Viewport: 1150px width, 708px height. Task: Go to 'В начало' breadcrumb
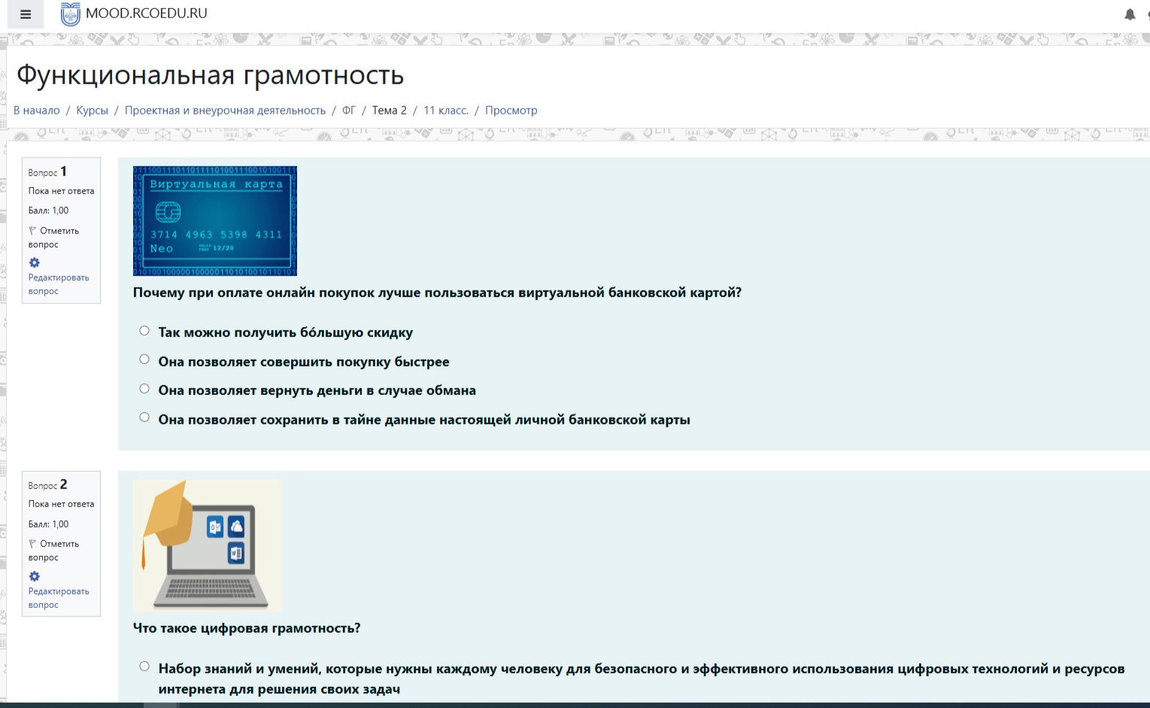click(37, 110)
